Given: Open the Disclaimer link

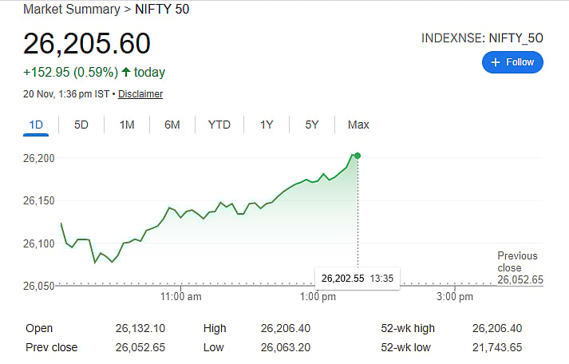Looking at the screenshot, I should coord(140,94).
